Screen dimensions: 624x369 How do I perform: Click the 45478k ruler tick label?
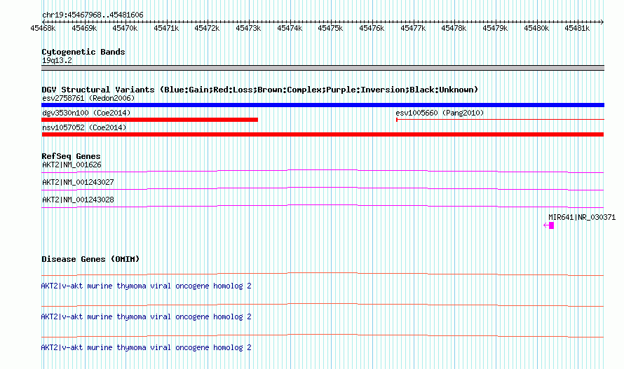tap(454, 28)
